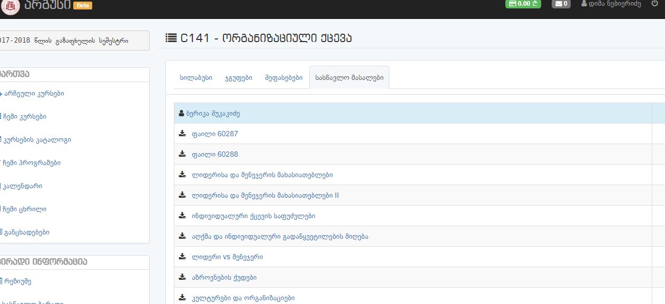The height and width of the screenshot is (304, 665).
Task: Open აზროვნების ქუდები link
Action: (x=224, y=277)
